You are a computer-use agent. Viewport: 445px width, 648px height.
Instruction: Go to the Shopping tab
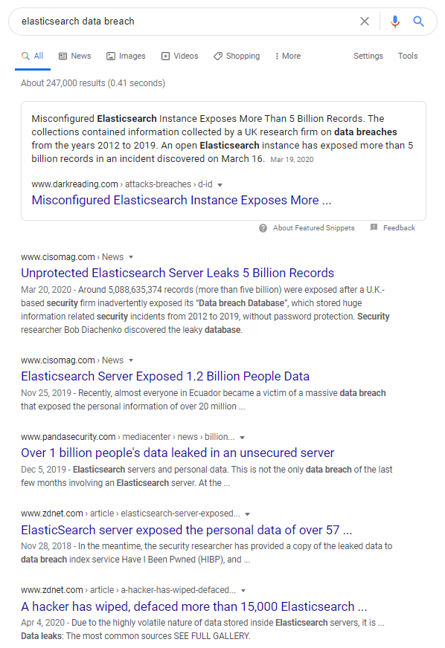237,56
